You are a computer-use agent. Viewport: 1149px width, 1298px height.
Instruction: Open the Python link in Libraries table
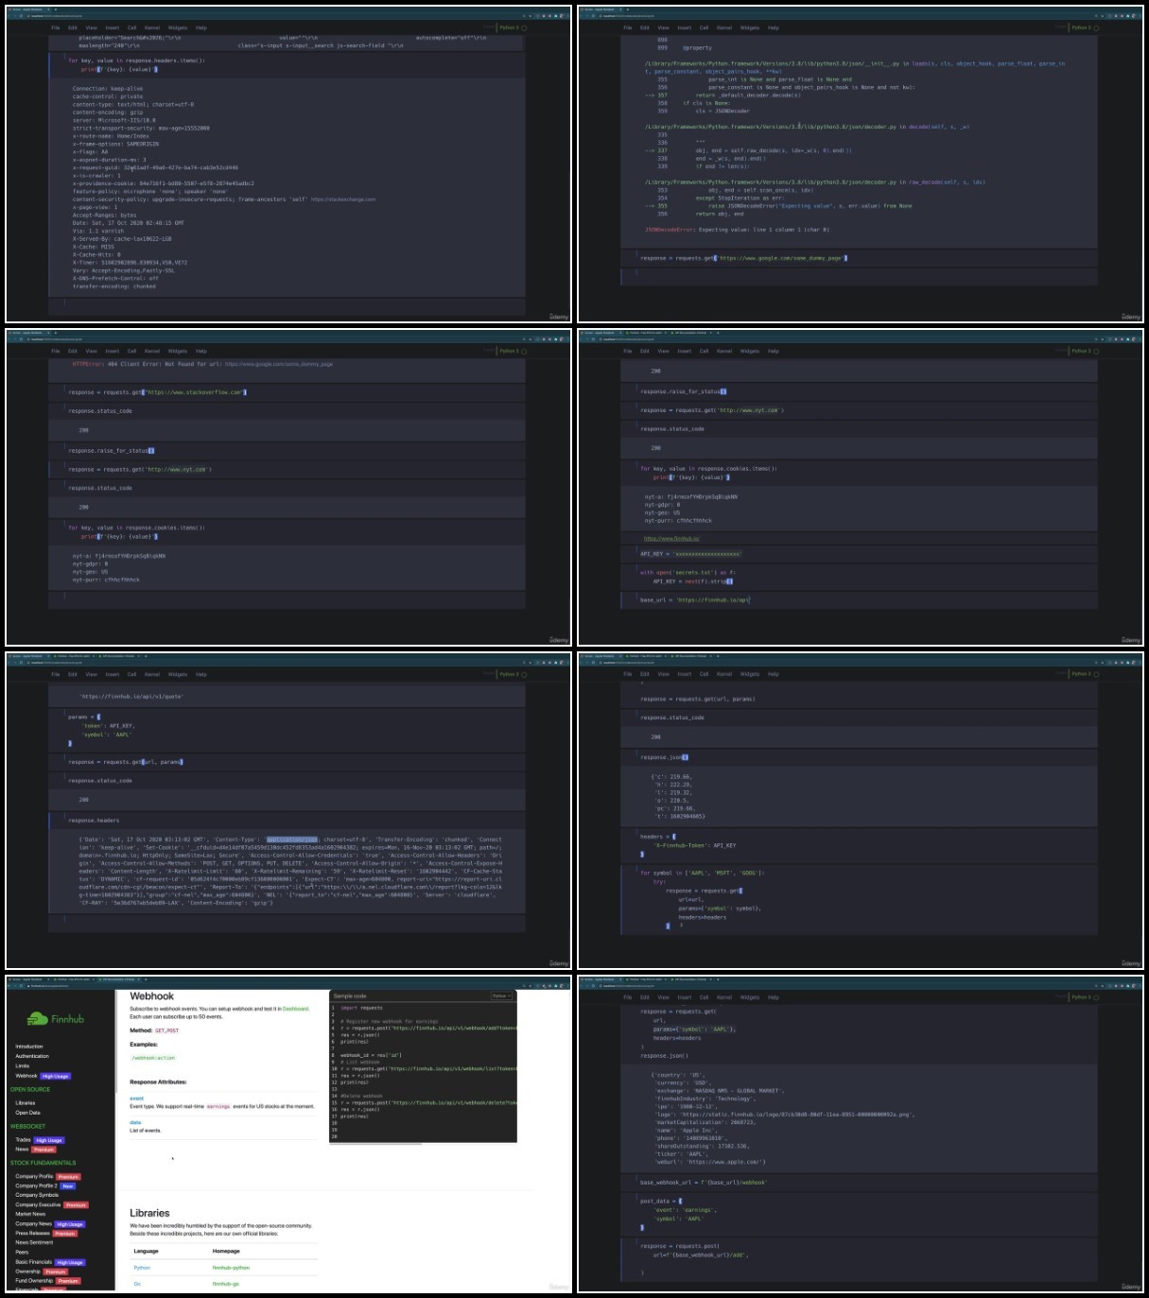pos(142,1268)
